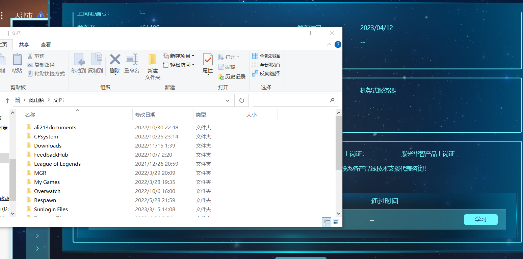The image size is (523, 259).
Task: Open the Move to (移动到) menu
Action: pos(79,64)
